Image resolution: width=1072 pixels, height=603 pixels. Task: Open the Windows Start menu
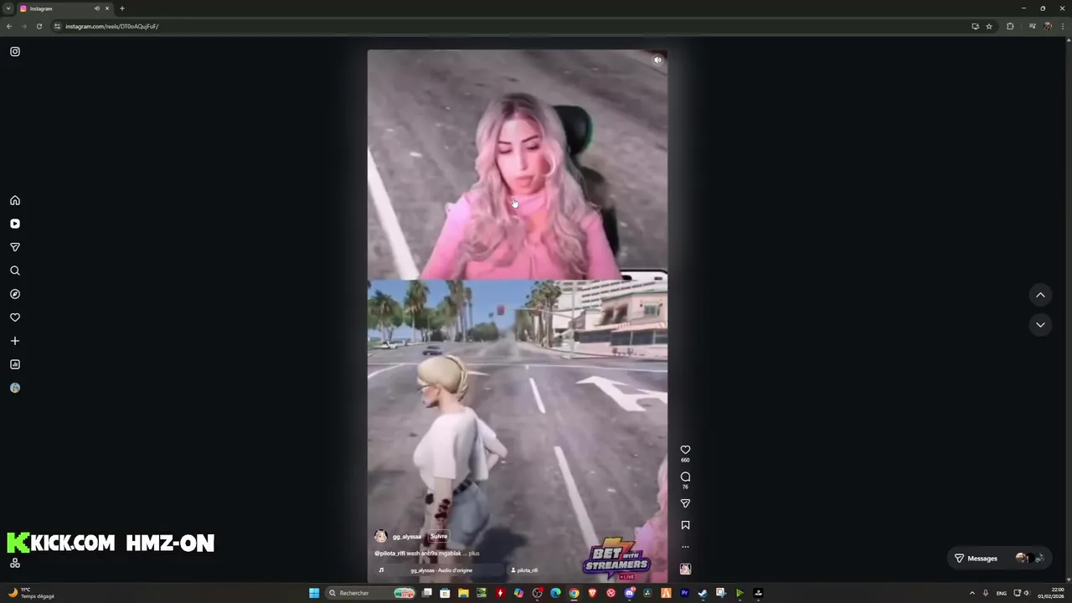coord(314,593)
